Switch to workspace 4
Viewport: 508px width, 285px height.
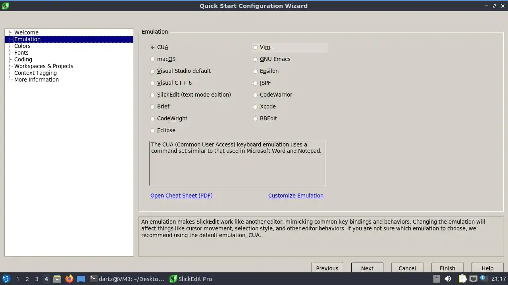coord(46,279)
